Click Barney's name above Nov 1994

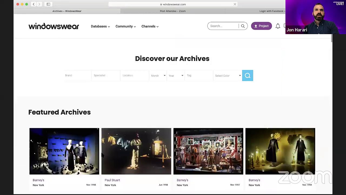(x=254, y=180)
